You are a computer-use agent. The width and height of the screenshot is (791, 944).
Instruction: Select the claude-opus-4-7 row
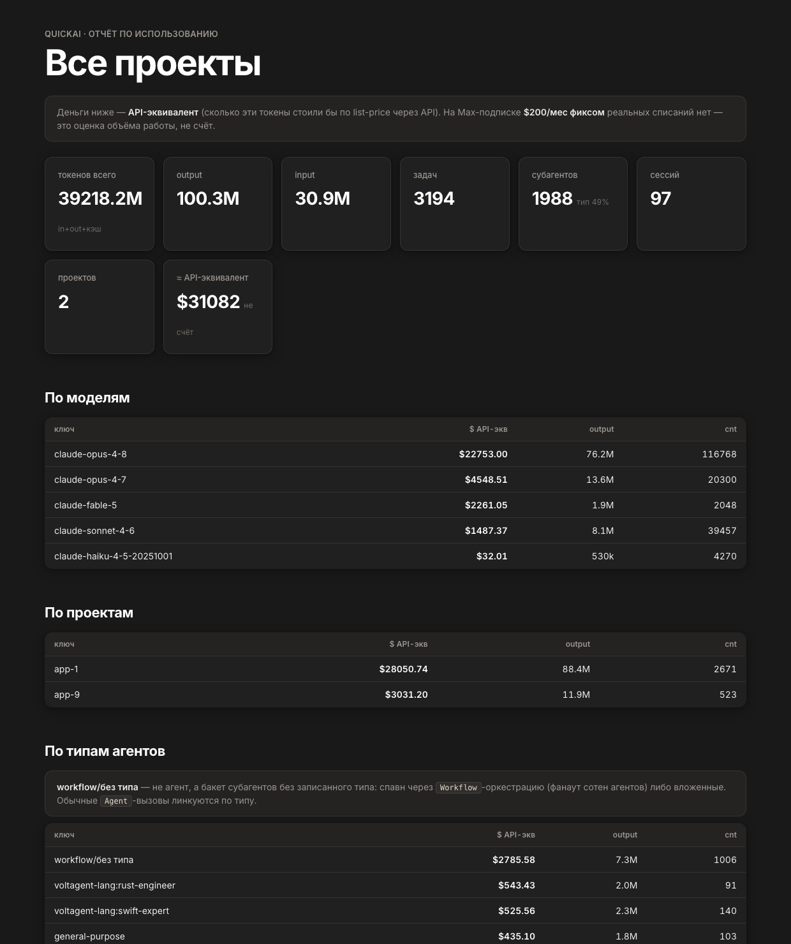(x=395, y=480)
